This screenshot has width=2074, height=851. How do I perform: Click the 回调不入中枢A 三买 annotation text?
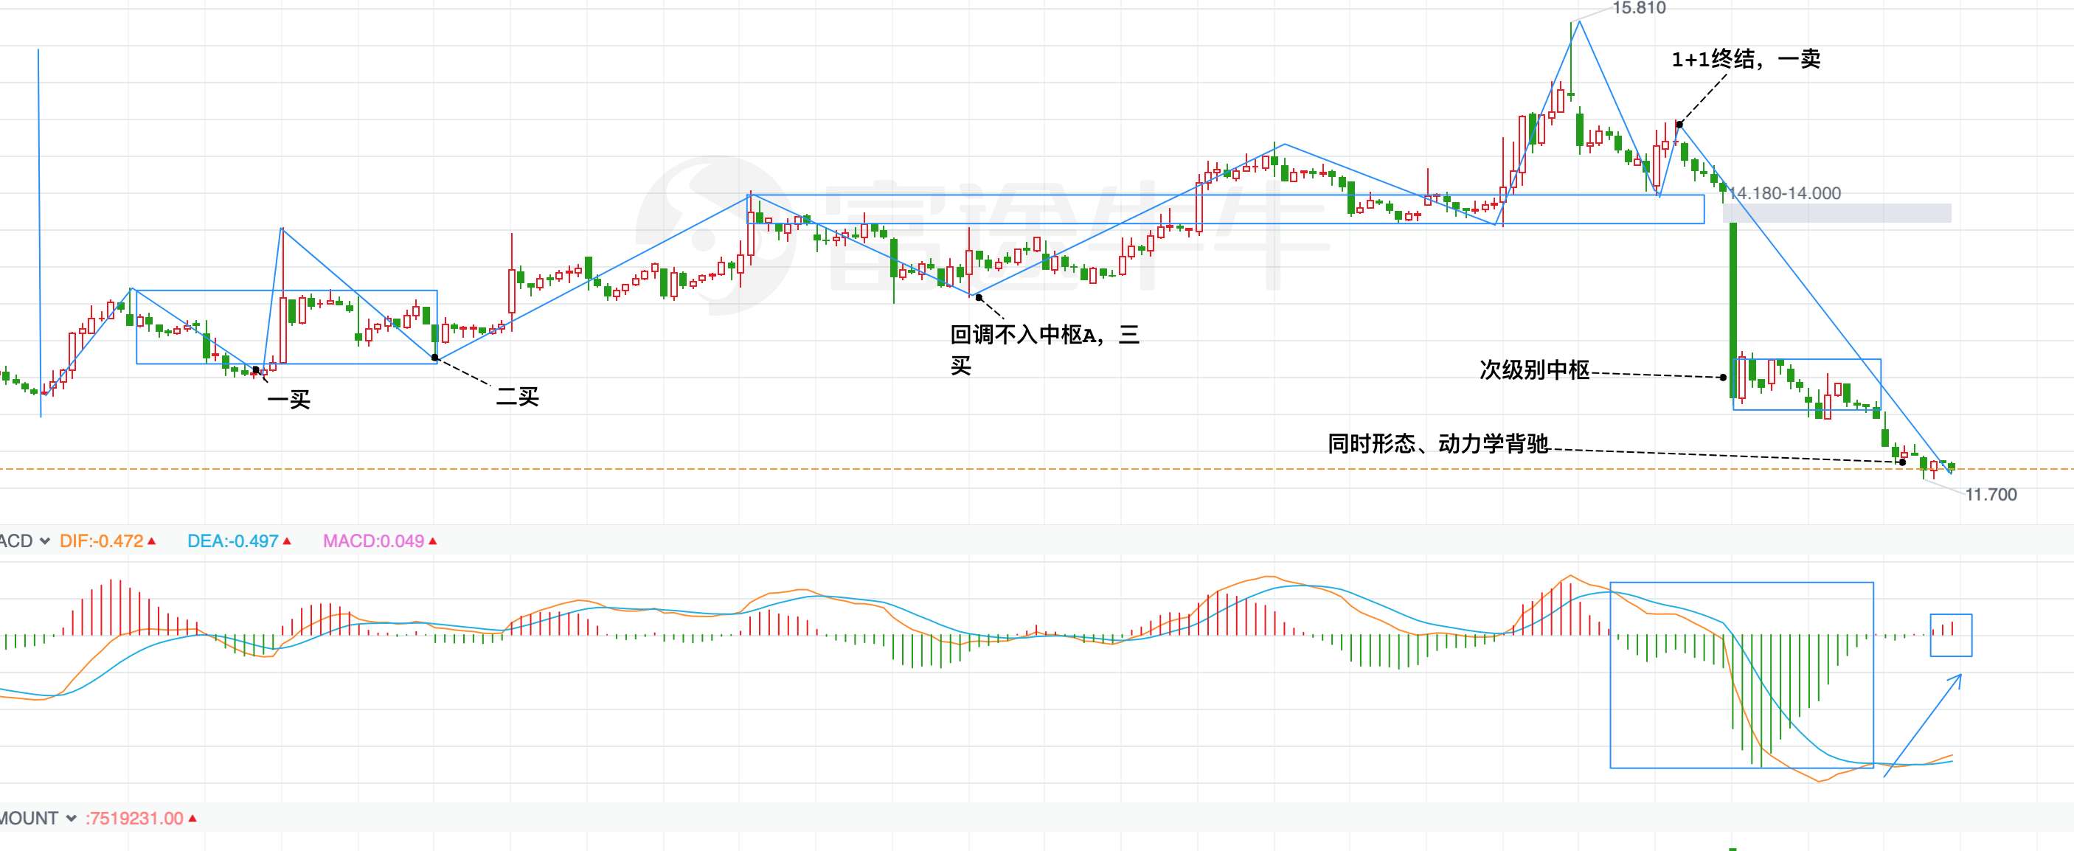(x=1044, y=335)
